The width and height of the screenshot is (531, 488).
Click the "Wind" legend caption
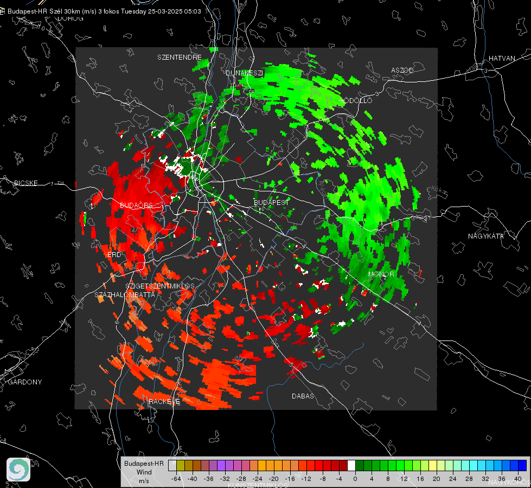[144, 472]
